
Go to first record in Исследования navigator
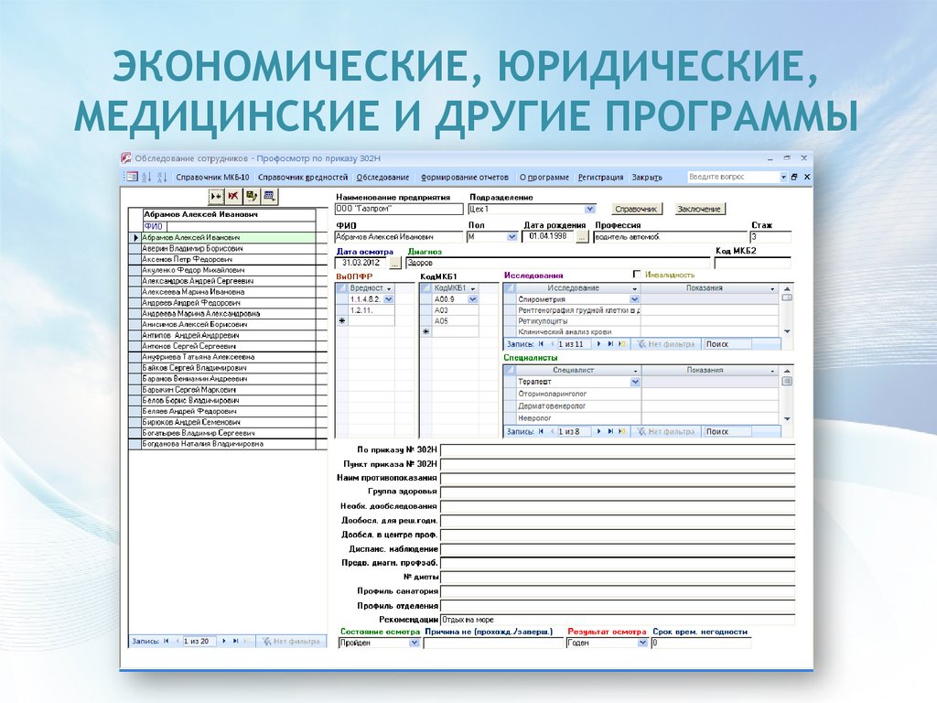[x=542, y=344]
